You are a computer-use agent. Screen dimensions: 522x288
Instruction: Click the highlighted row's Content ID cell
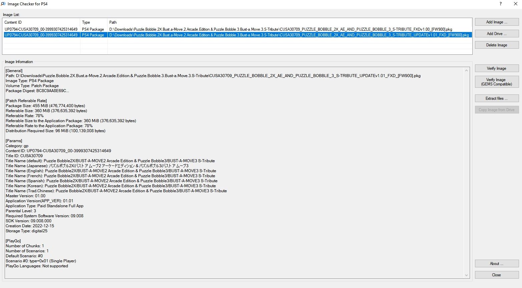41,35
